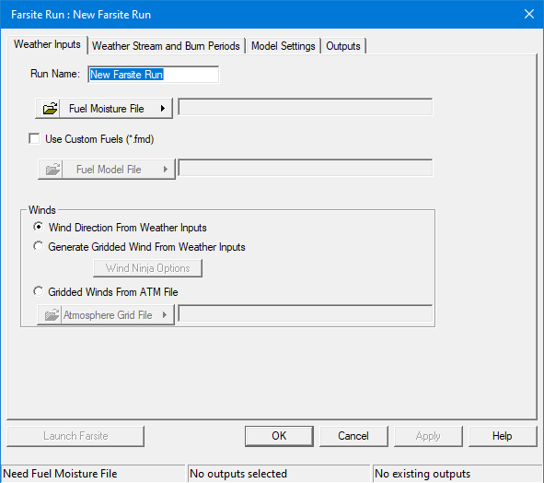
Task: Click 'No outputs selected' status text
Action: 238,474
